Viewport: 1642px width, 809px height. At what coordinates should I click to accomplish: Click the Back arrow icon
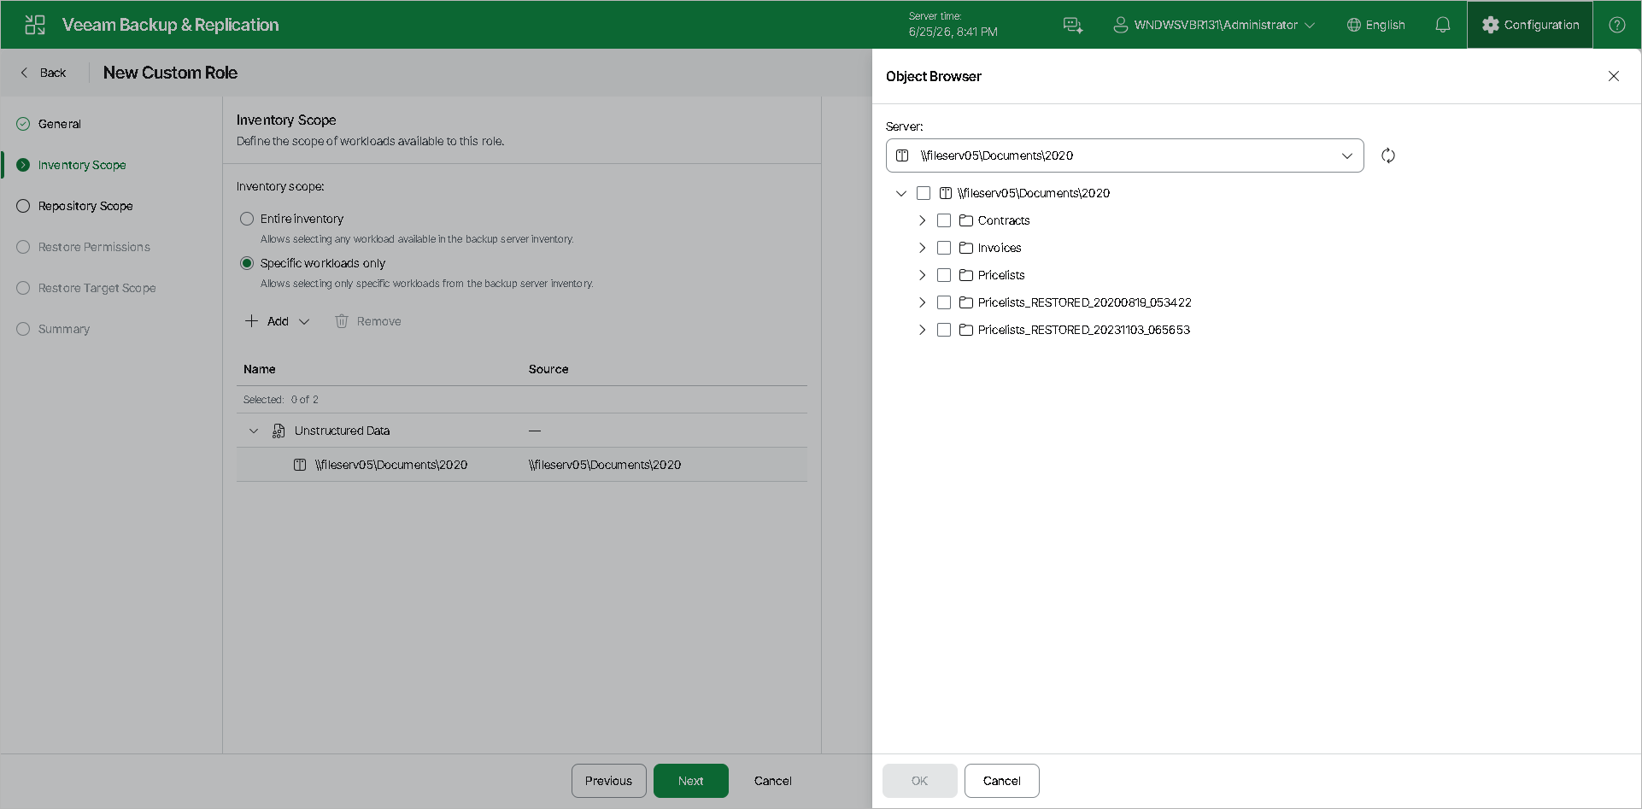pos(24,73)
